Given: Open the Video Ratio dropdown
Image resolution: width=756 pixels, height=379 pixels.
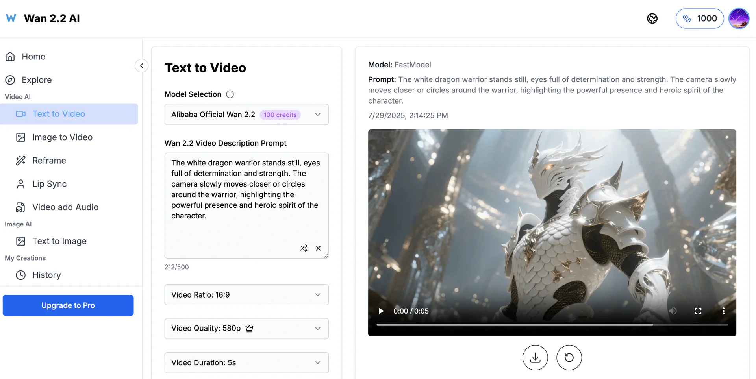Looking at the screenshot, I should point(246,294).
